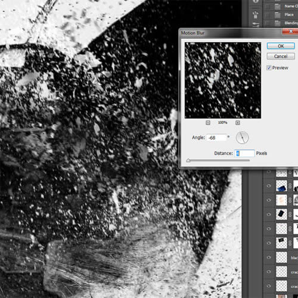Click the angle direction dial
This screenshot has height=298, width=298.
(x=242, y=138)
